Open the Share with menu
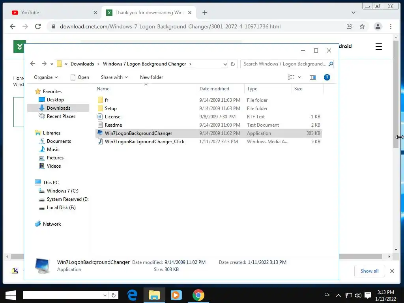The image size is (404, 303). pos(114,77)
